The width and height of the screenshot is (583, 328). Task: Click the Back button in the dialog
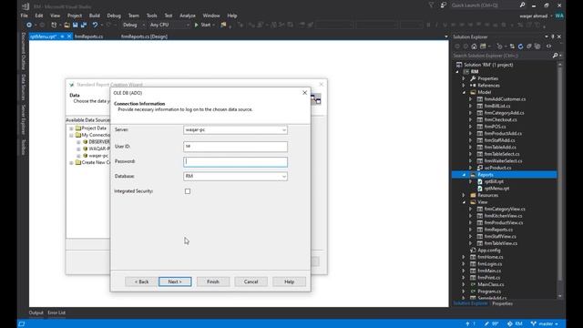click(x=141, y=282)
